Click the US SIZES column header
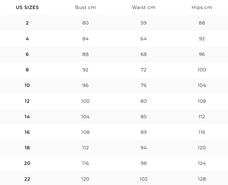Viewport: 228px width, 185px height. [x=27, y=7]
